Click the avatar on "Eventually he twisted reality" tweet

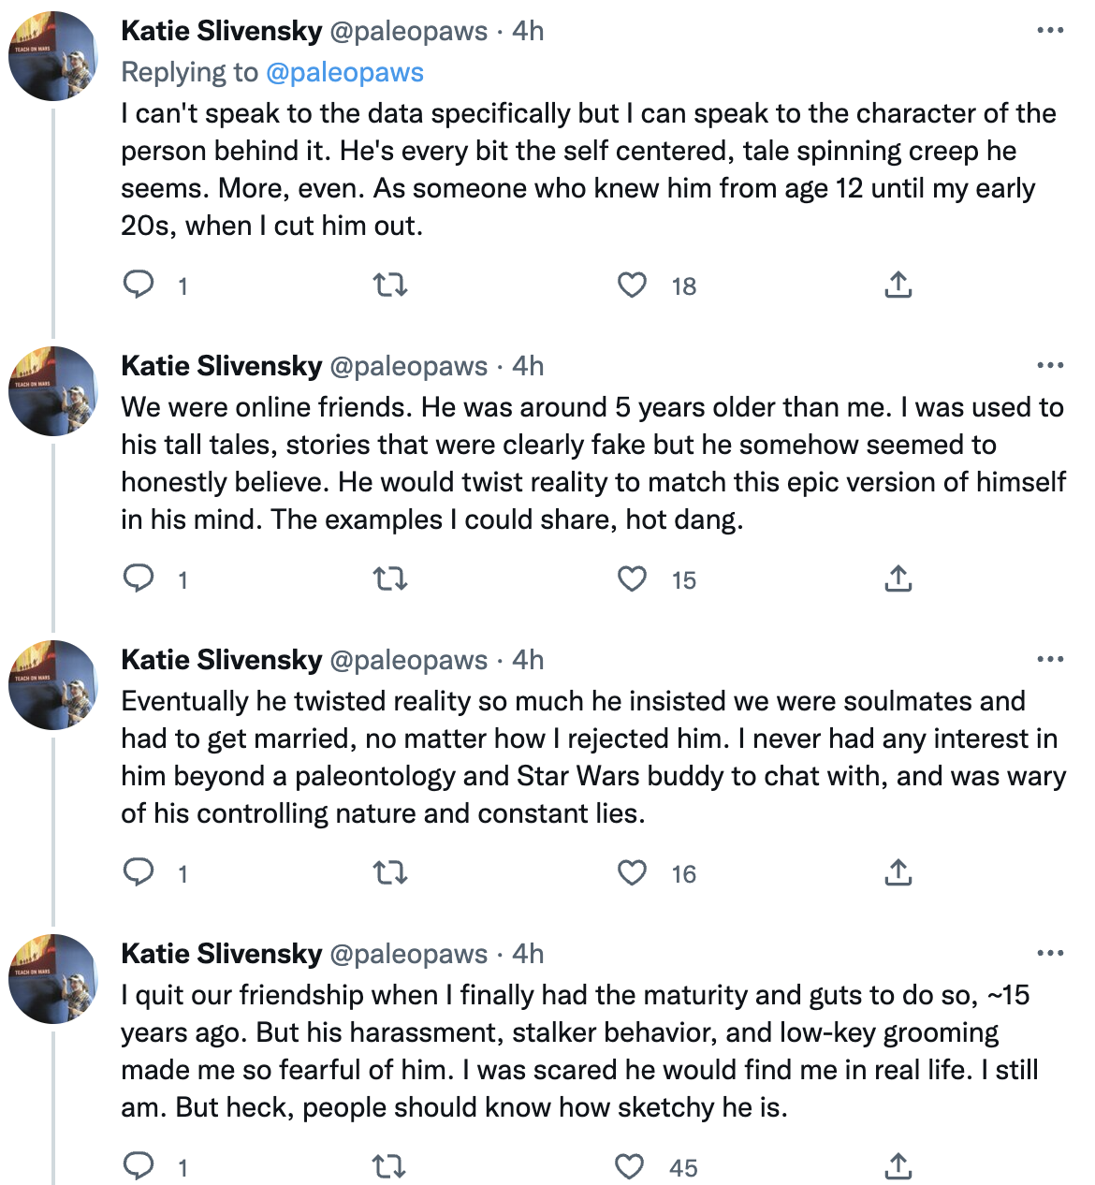click(x=53, y=685)
